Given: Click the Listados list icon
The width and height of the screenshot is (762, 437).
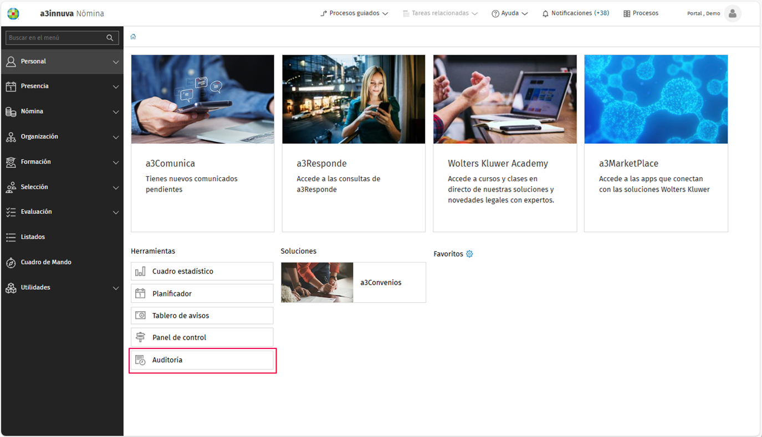Looking at the screenshot, I should (11, 237).
